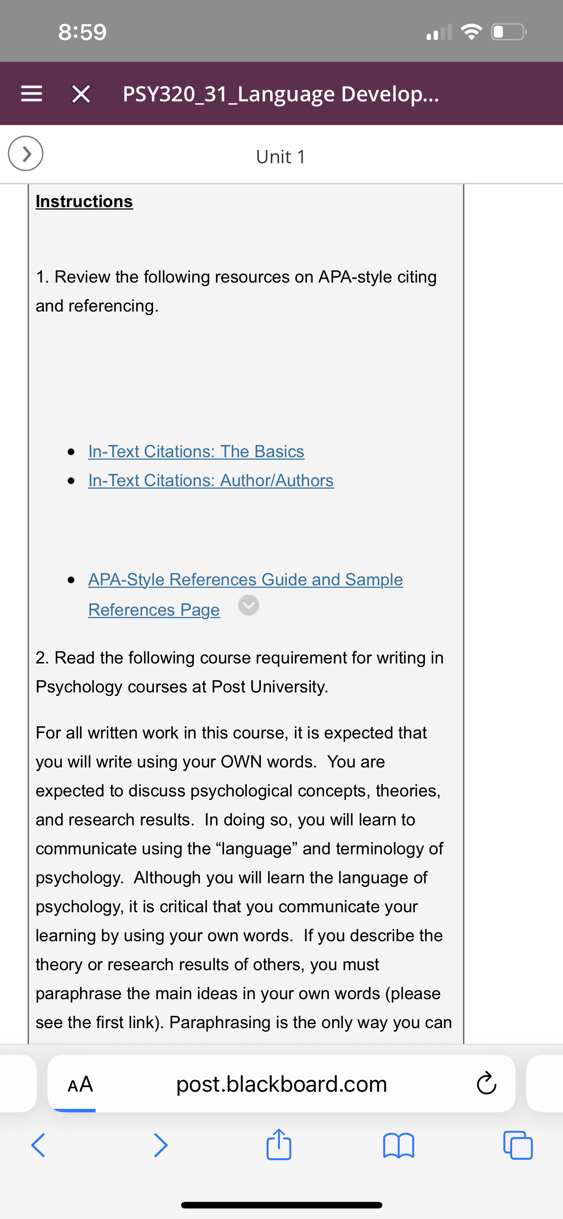Tap the Wi-Fi status icon
Screen dimensions: 563x1219
tap(471, 32)
